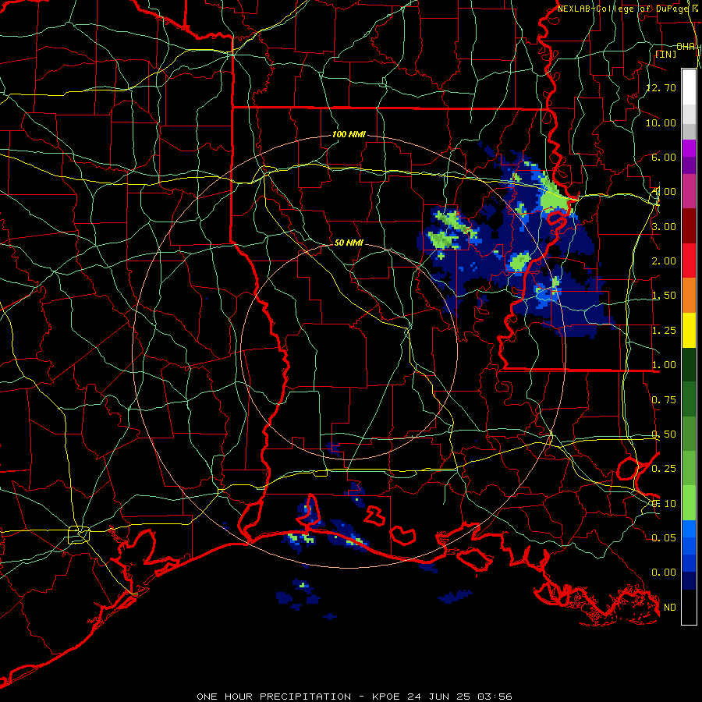
Task: Select the bright magenta legend swatch
Action: 689,149
